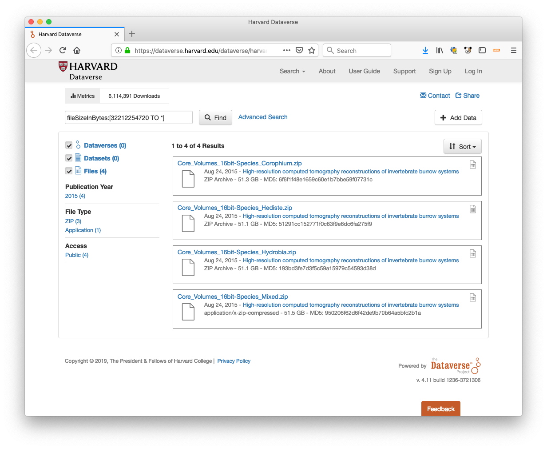Close the Harvard Dataverse tab
547x449 pixels.
coord(117,34)
